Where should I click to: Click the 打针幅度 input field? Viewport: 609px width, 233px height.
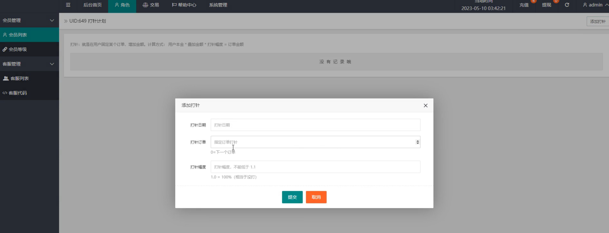click(315, 167)
